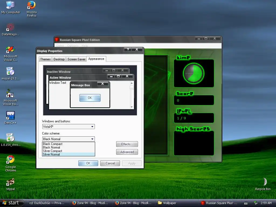
Task: Expand the Windows and buttons dropdown
Action: pos(92,127)
